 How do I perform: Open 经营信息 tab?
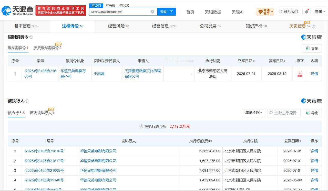pyautogui.click(x=164, y=26)
